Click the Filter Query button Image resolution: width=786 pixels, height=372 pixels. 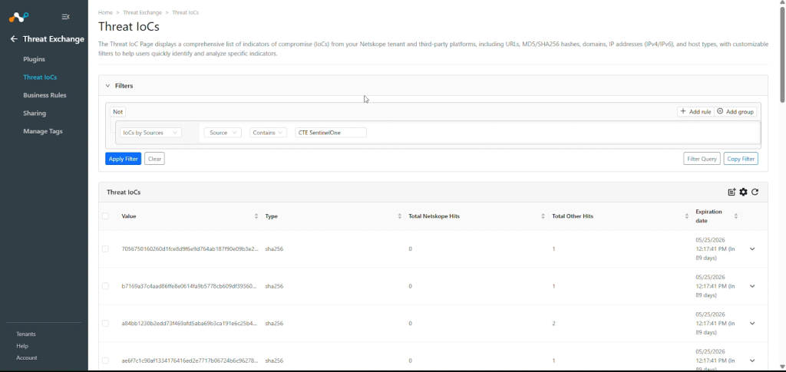coord(702,159)
